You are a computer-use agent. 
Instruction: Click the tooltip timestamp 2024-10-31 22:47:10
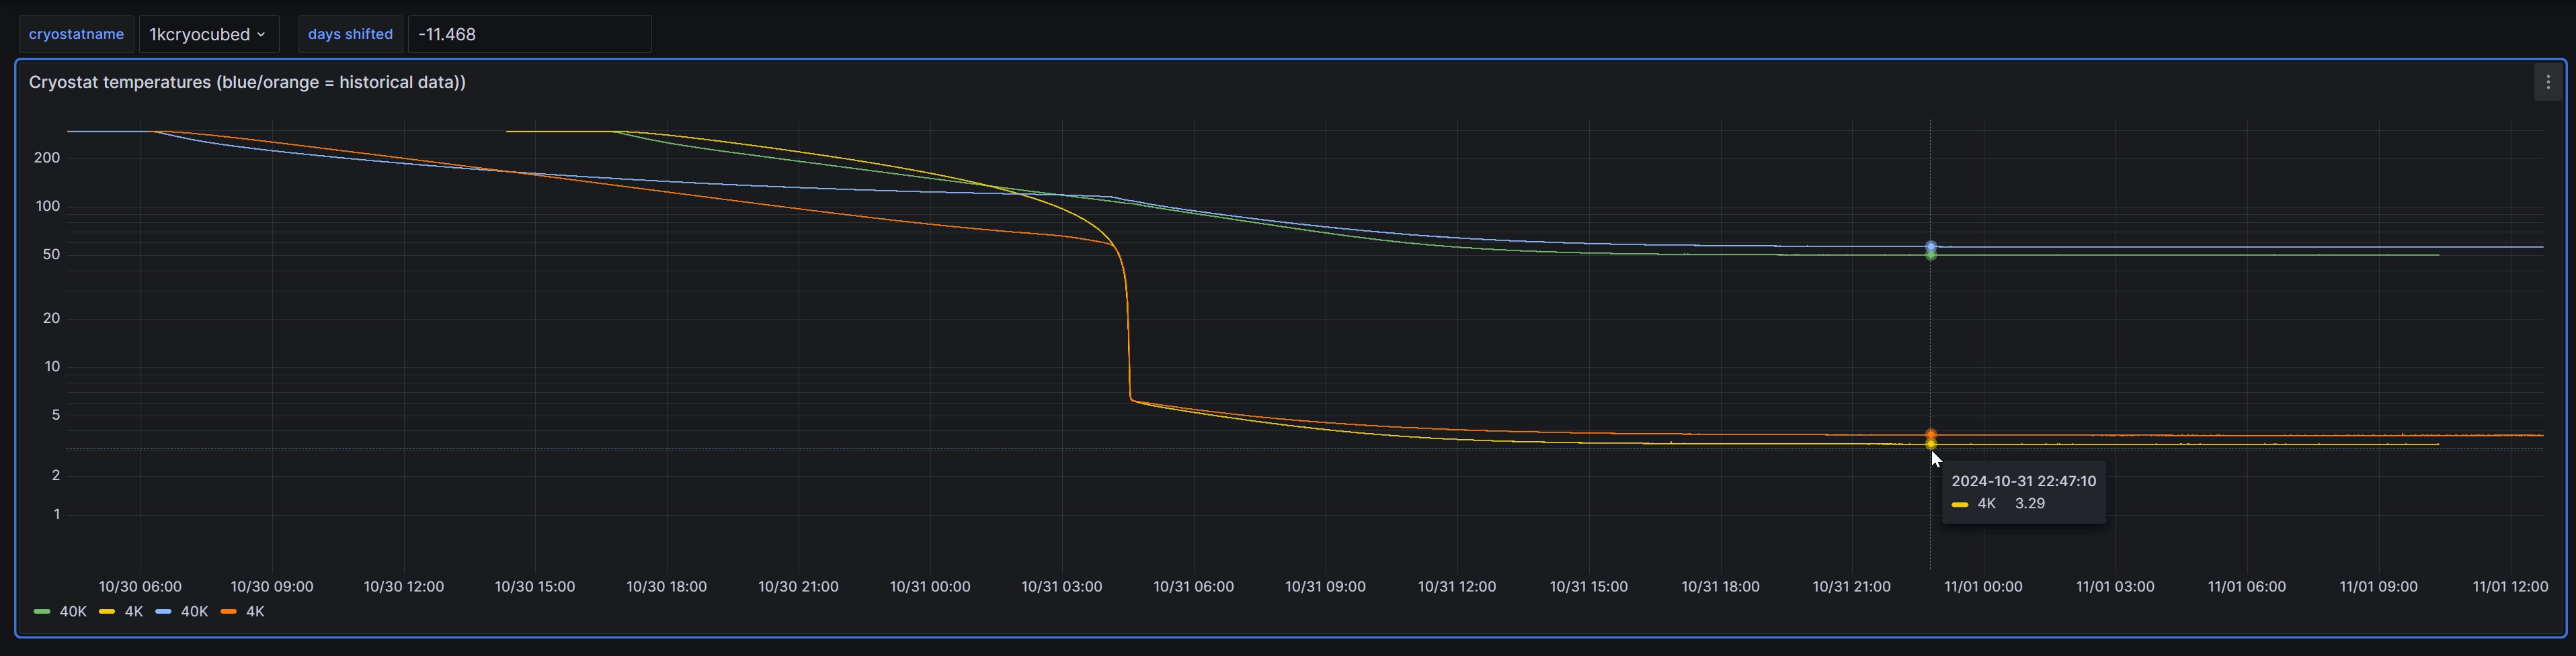pyautogui.click(x=2023, y=481)
